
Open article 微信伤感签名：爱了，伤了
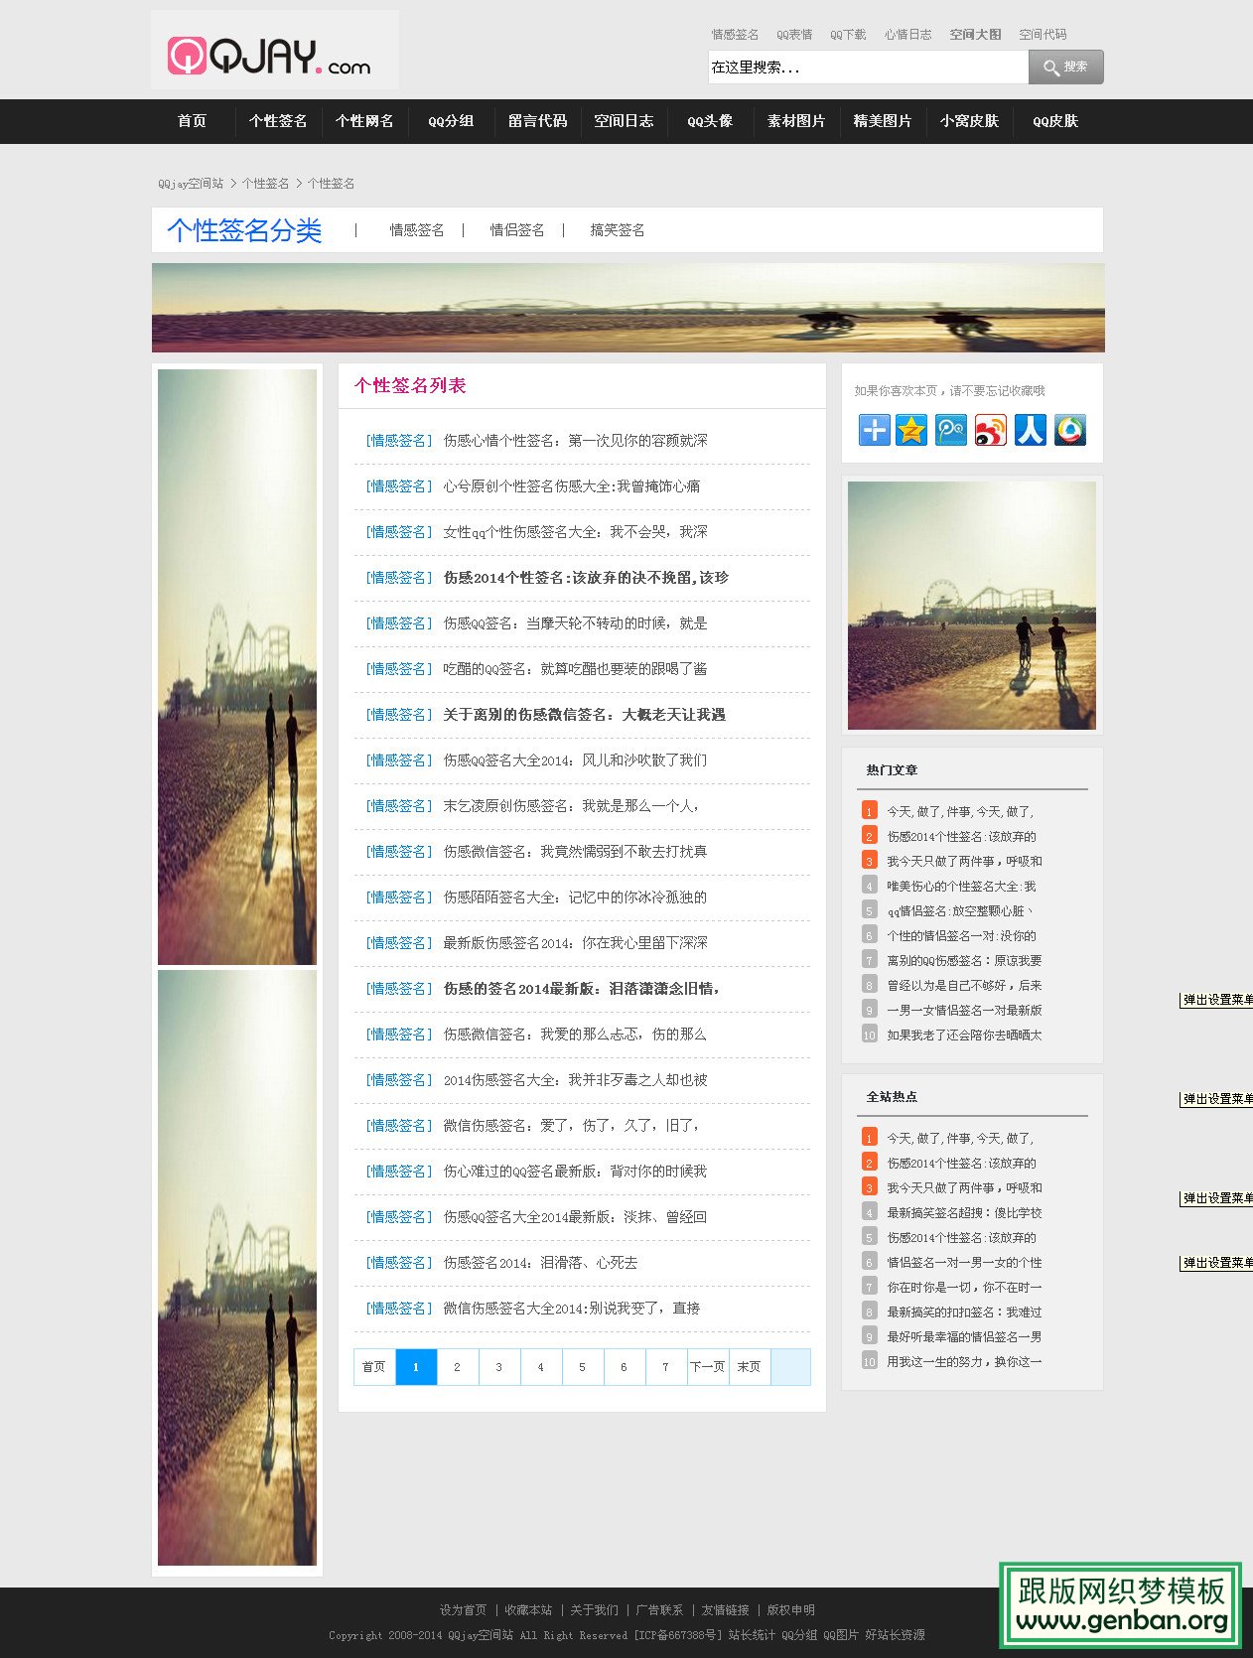click(572, 1126)
